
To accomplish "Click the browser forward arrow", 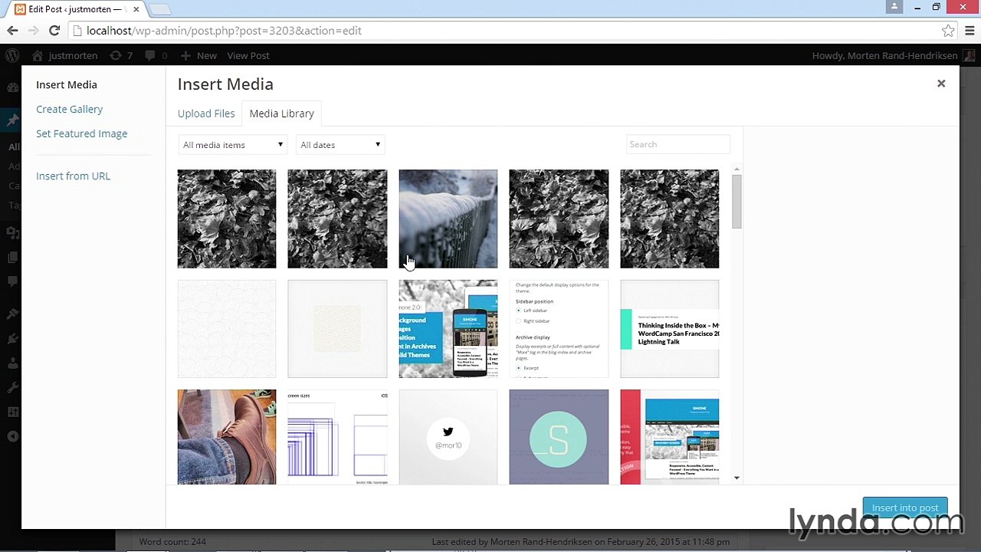I will 33,31.
